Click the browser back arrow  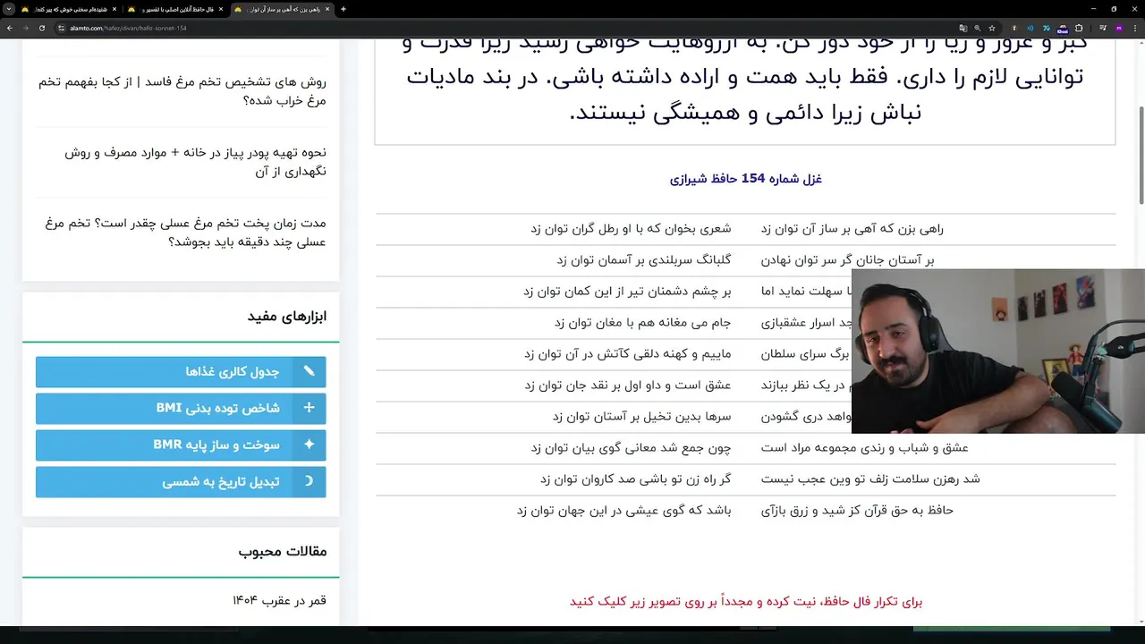point(10,28)
